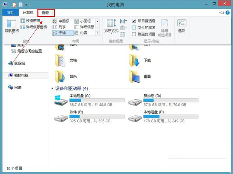Choose the 平铺 tiles layout
The image size is (233, 174).
coord(63,33)
